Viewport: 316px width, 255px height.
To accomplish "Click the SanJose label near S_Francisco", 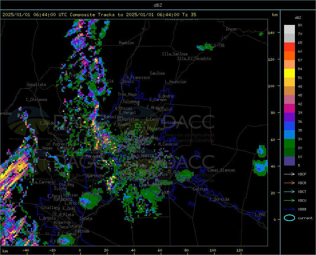I will 157,73.
